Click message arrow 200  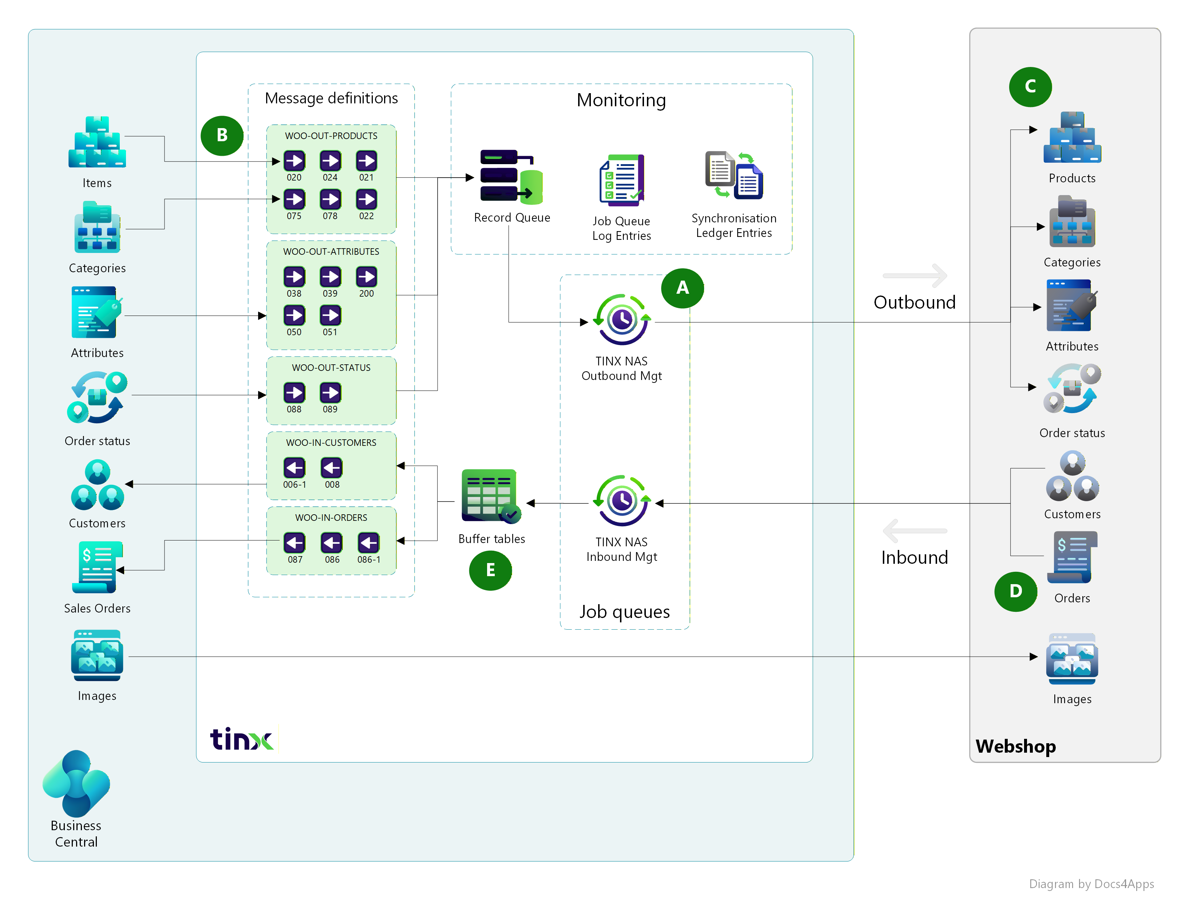coord(366,277)
